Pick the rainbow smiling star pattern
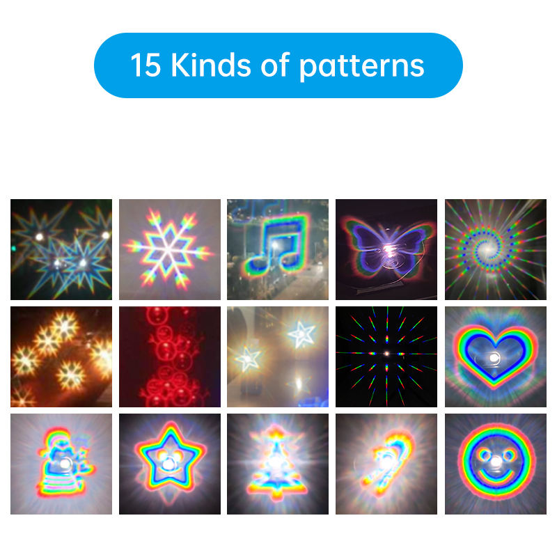 click(x=170, y=464)
